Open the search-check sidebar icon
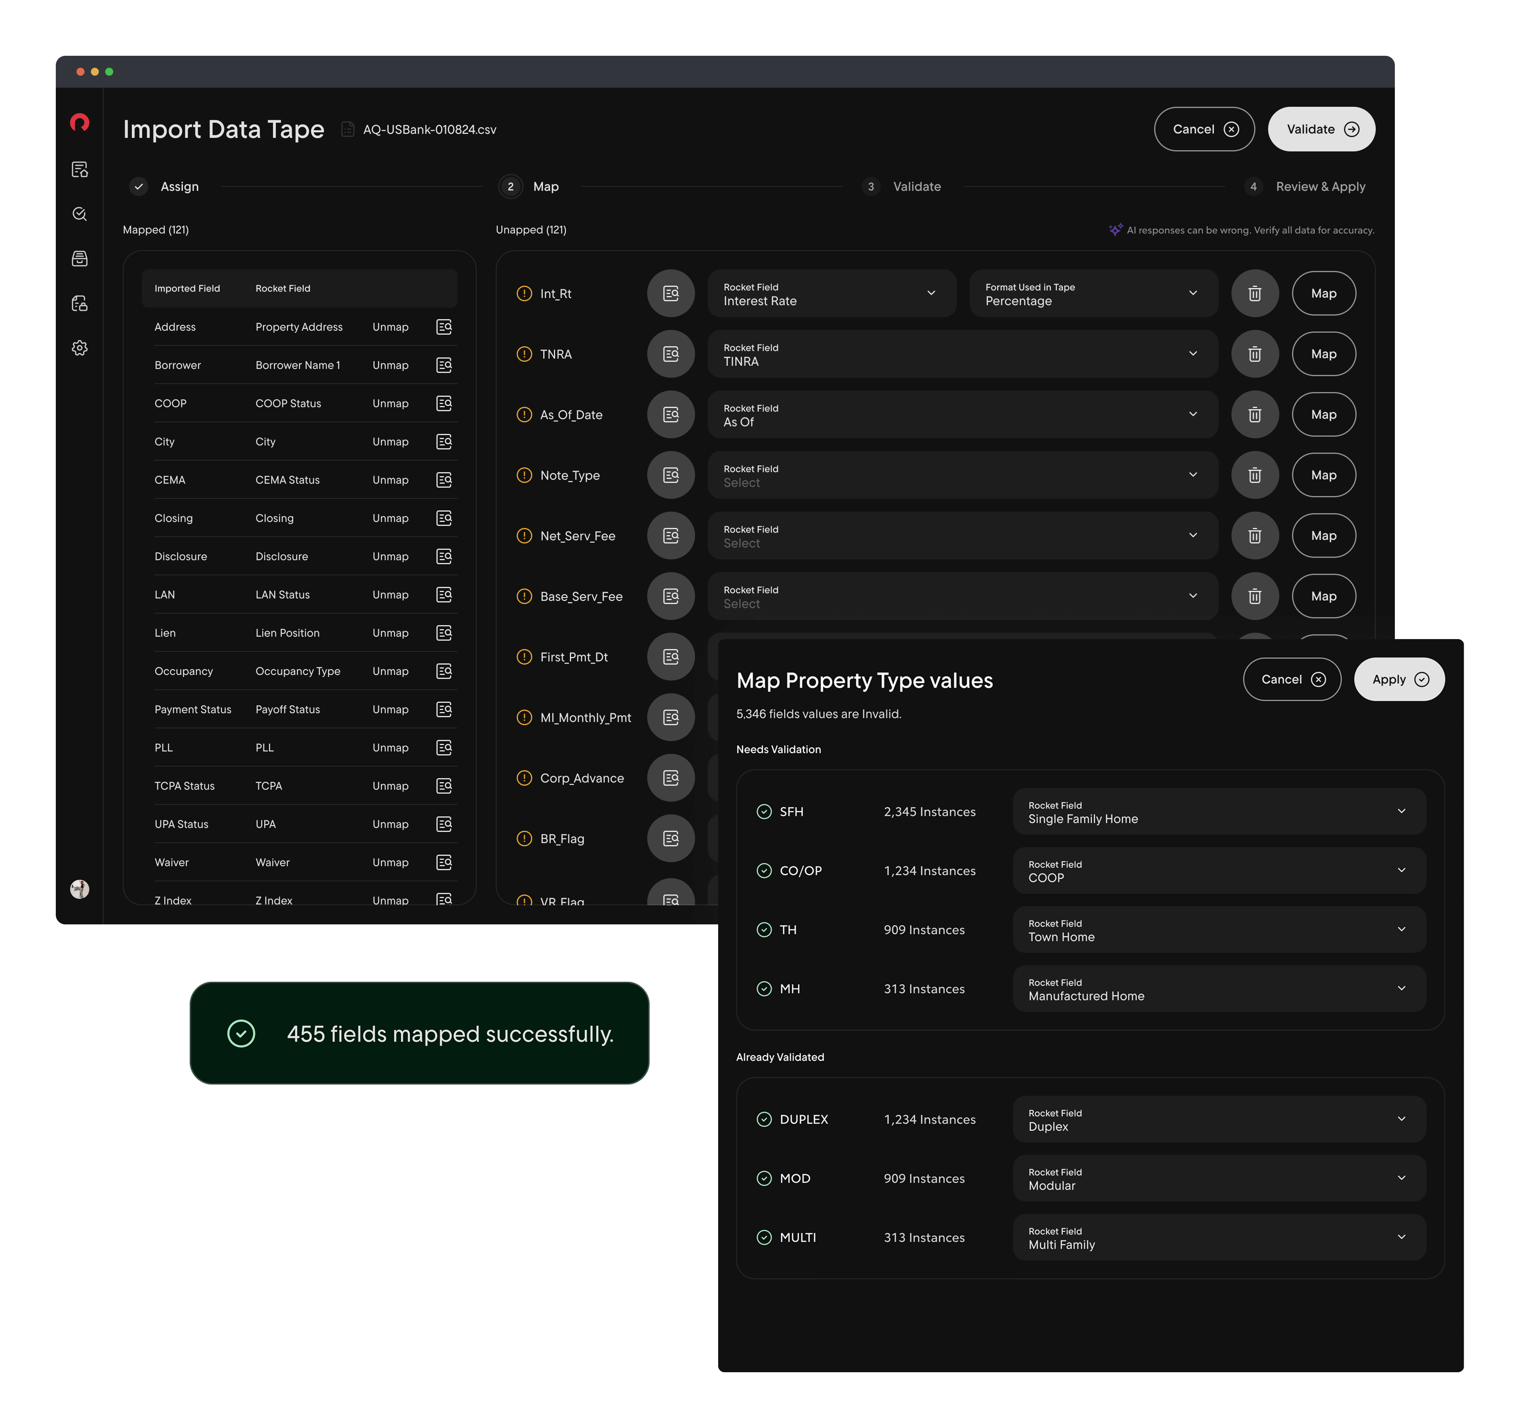The width and height of the screenshot is (1520, 1428). pyautogui.click(x=80, y=214)
